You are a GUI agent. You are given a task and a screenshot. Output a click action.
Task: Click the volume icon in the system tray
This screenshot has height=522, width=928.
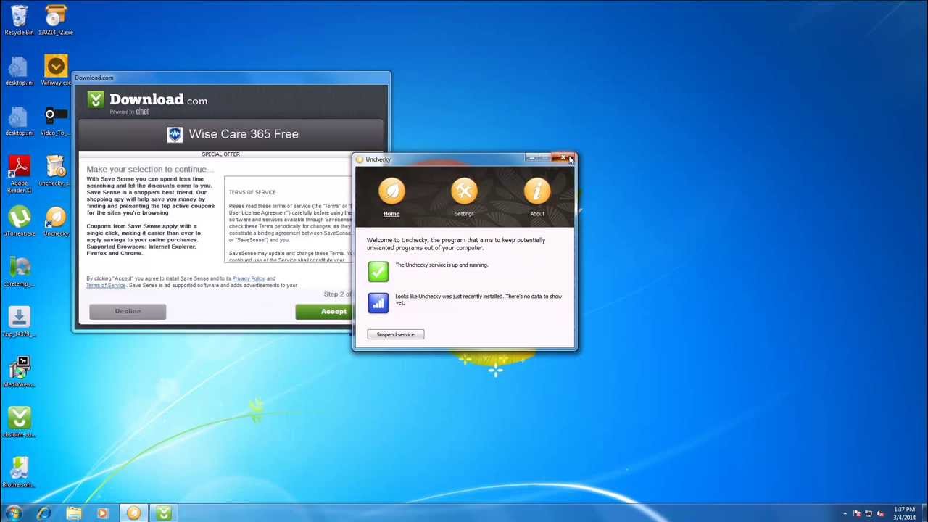click(881, 513)
